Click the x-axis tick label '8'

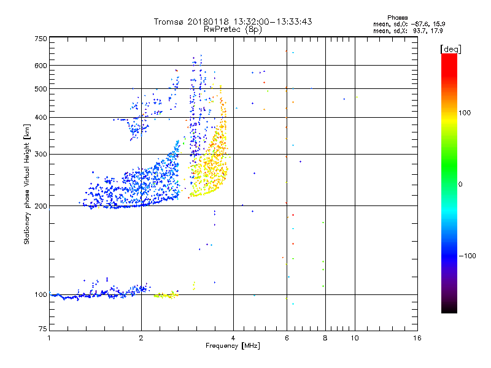(325, 338)
